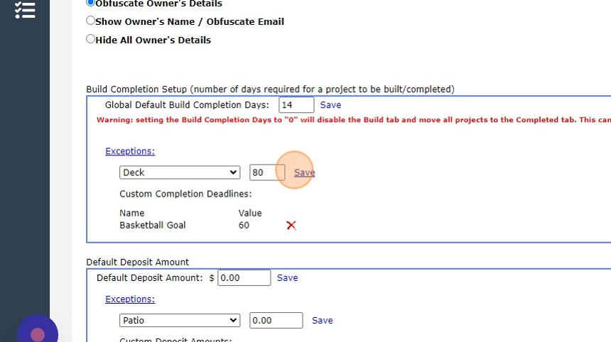Screen dimensions: 611x342
Task: Click the Custom Completion Deadlines heading
Action: [185, 194]
